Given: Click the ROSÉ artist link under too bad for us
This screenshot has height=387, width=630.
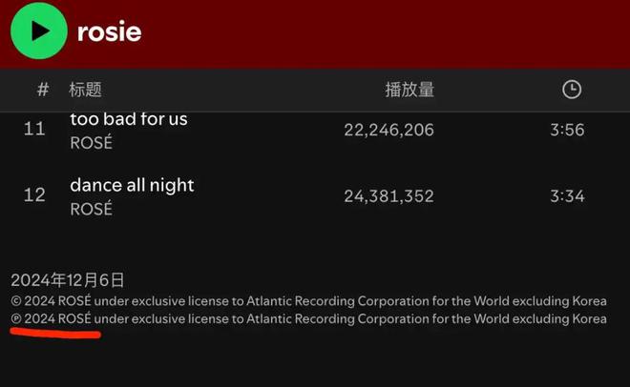Looking at the screenshot, I should tap(92, 142).
